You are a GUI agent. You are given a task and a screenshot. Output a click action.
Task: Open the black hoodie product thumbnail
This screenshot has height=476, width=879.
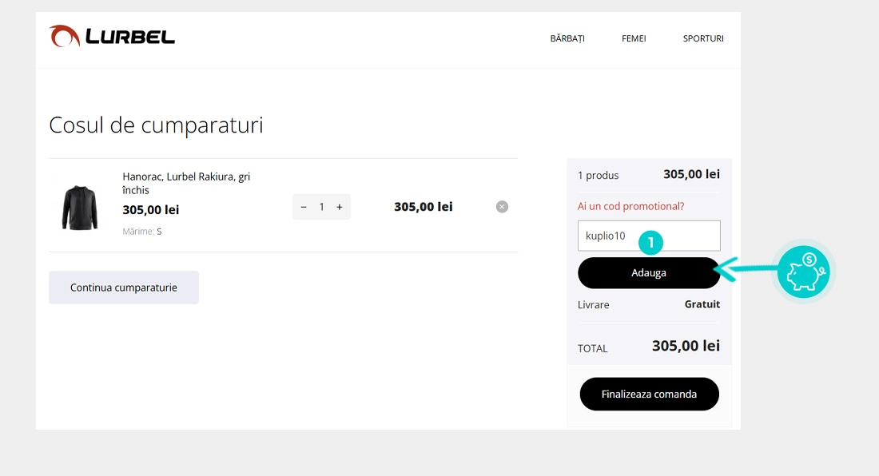(x=79, y=207)
